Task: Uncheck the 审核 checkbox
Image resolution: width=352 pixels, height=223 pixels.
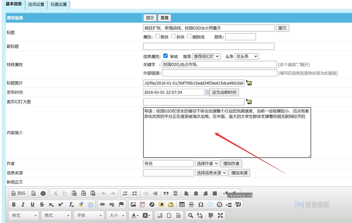Action: click(x=165, y=56)
